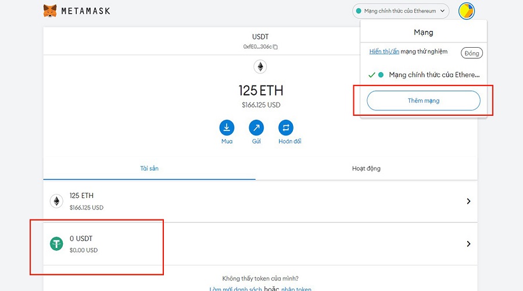
Task: Click the green Tether USDT icon
Action: pyautogui.click(x=56, y=243)
